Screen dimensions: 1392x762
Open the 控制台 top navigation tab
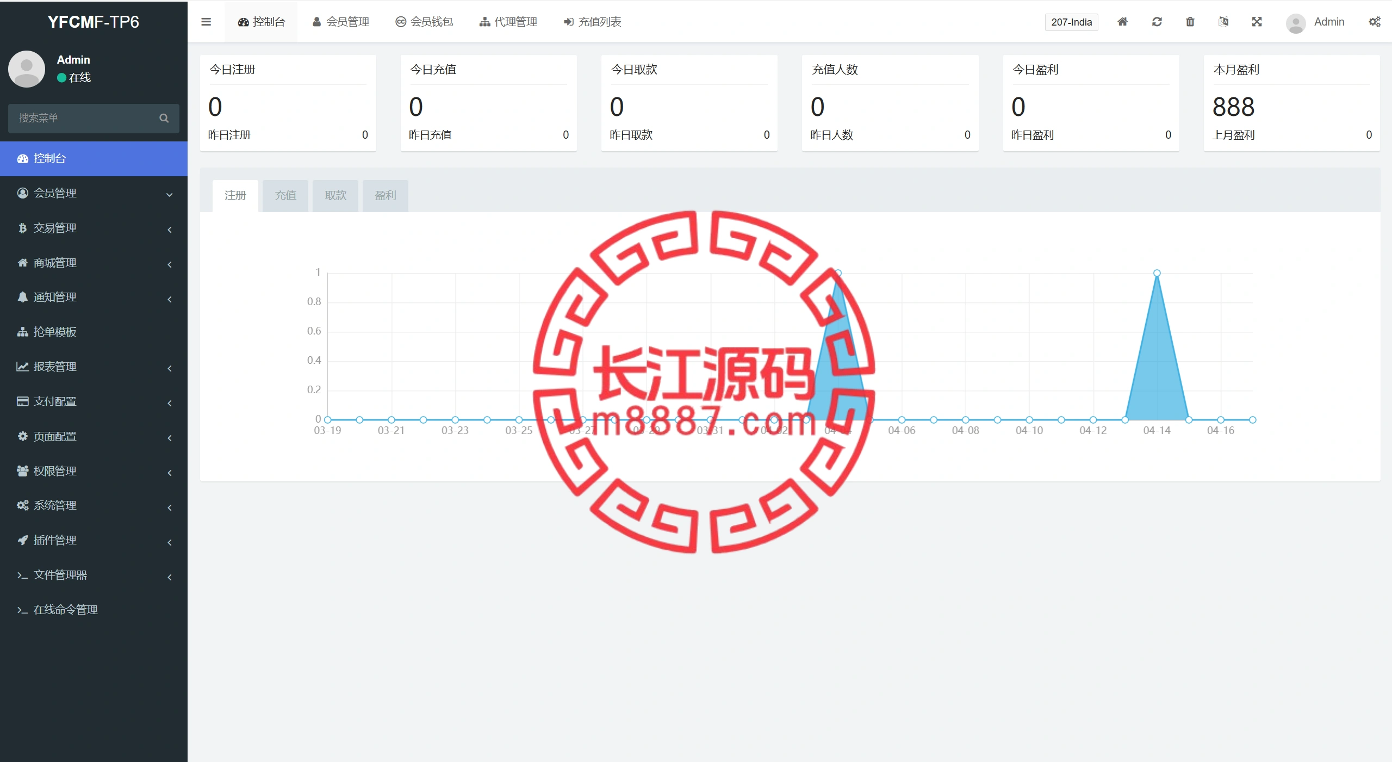261,22
